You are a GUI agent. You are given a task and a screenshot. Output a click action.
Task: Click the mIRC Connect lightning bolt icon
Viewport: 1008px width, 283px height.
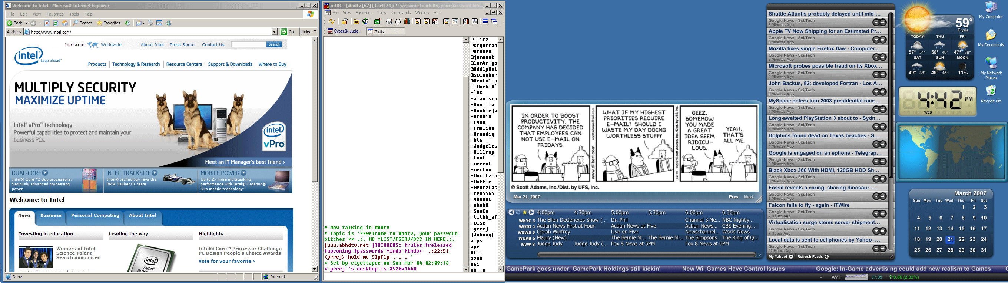[x=331, y=22]
